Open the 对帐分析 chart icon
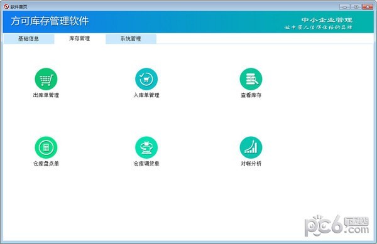 click(x=251, y=147)
